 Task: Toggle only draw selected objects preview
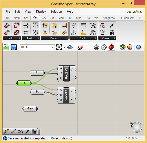123,47
